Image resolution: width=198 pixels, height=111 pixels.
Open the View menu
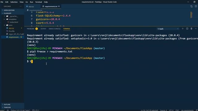point(21,2)
